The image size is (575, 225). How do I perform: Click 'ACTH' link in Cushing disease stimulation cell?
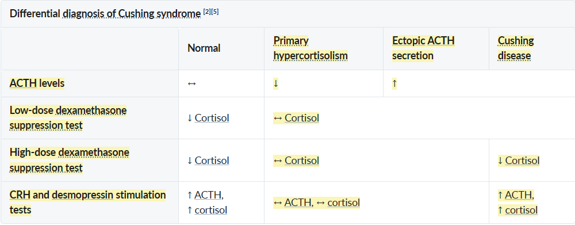(519, 195)
